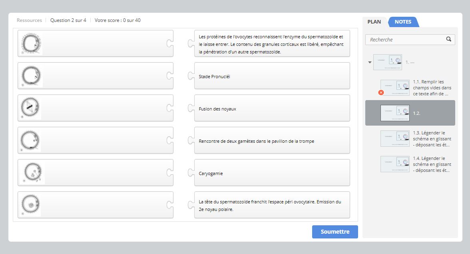470x254 pixels.
Task: Click the Recherche search field
Action: (406, 39)
